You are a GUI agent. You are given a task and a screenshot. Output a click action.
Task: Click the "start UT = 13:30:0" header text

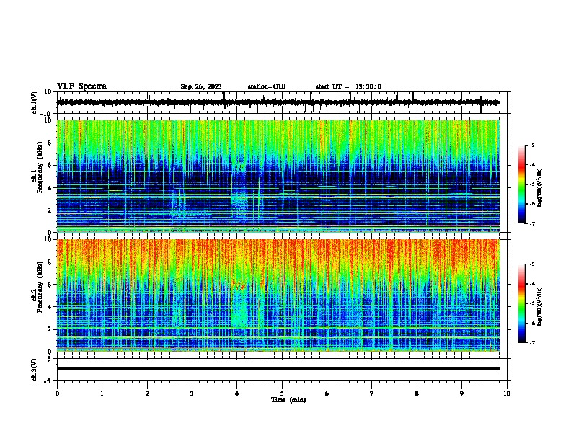click(348, 86)
